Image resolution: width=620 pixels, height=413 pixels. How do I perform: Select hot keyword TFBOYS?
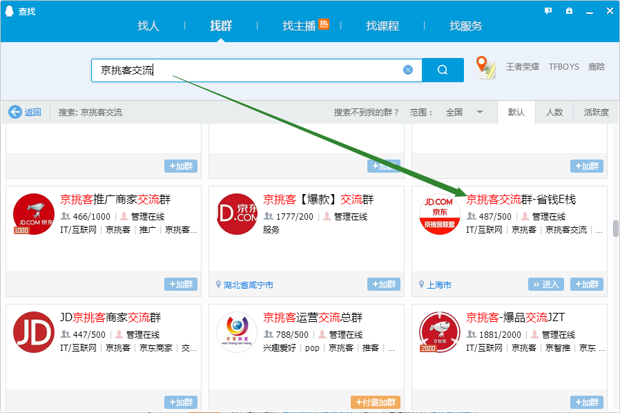(x=564, y=67)
